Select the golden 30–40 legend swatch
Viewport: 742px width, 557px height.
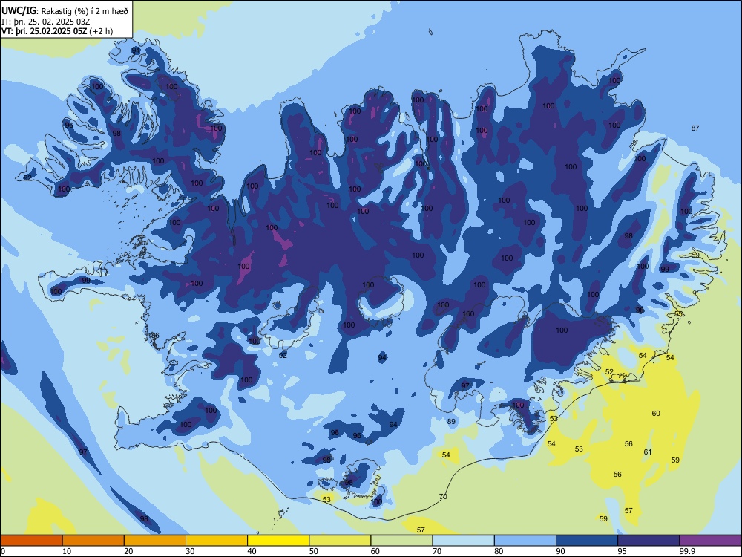point(217,541)
